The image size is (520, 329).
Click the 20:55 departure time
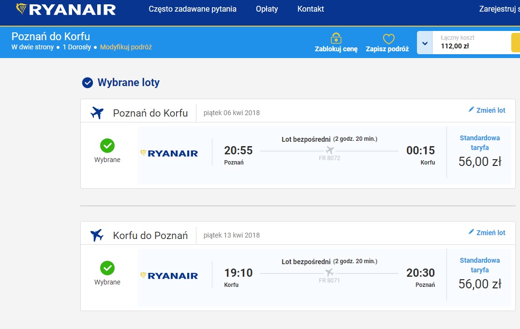238,150
